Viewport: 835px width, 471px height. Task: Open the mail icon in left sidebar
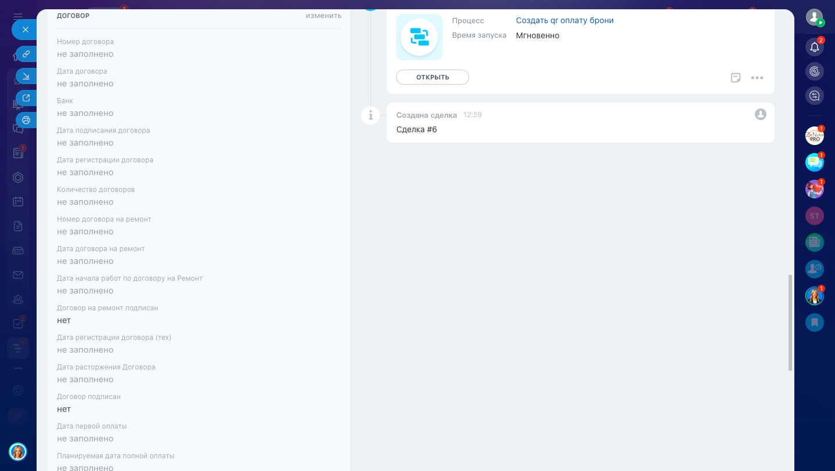tap(18, 275)
